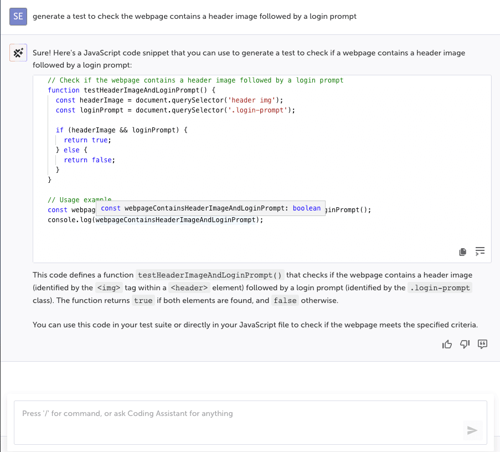This screenshot has height=452, width=500.
Task: Copy the code snippet
Action: click(462, 251)
